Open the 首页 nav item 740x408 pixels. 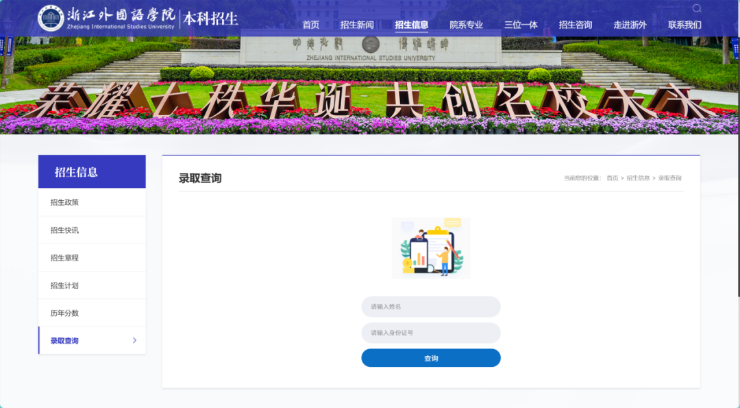[x=311, y=25]
